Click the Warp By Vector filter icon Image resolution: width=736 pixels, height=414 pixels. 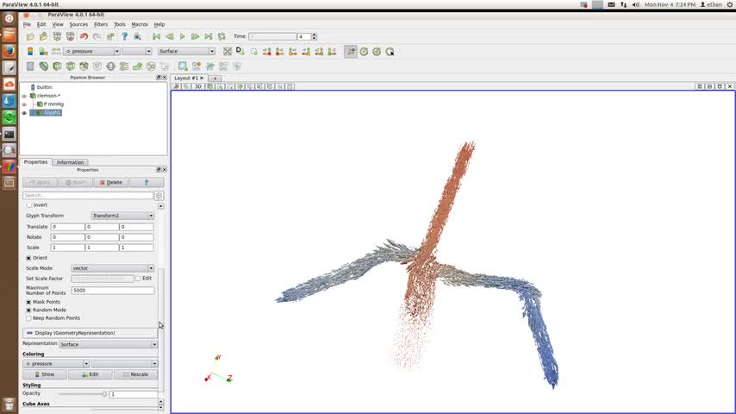(x=137, y=66)
